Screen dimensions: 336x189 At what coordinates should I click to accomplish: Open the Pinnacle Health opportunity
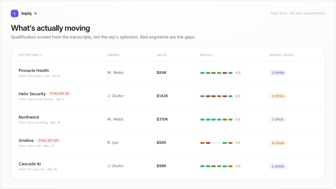click(x=34, y=70)
